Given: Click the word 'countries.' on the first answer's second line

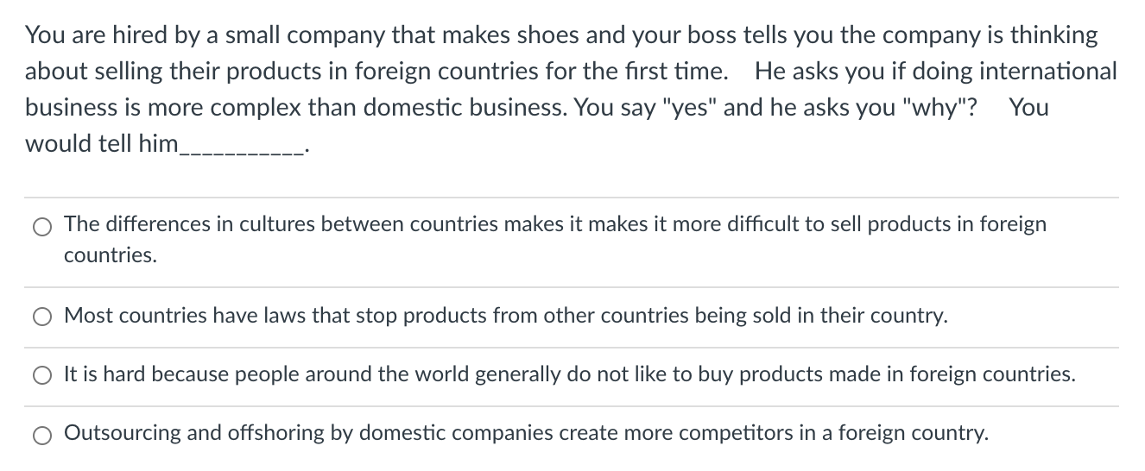Looking at the screenshot, I should pos(111,255).
